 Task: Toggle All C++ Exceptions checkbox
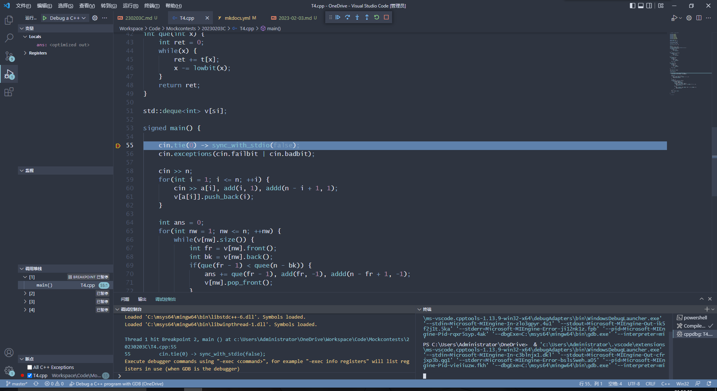click(30, 367)
